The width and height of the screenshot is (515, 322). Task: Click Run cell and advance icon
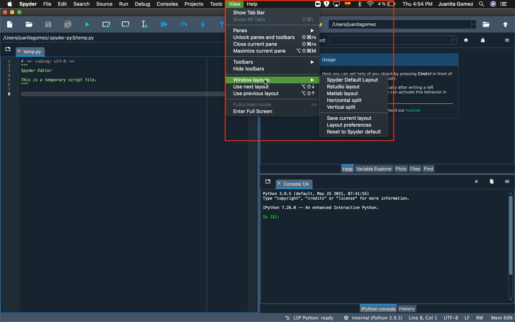point(125,24)
